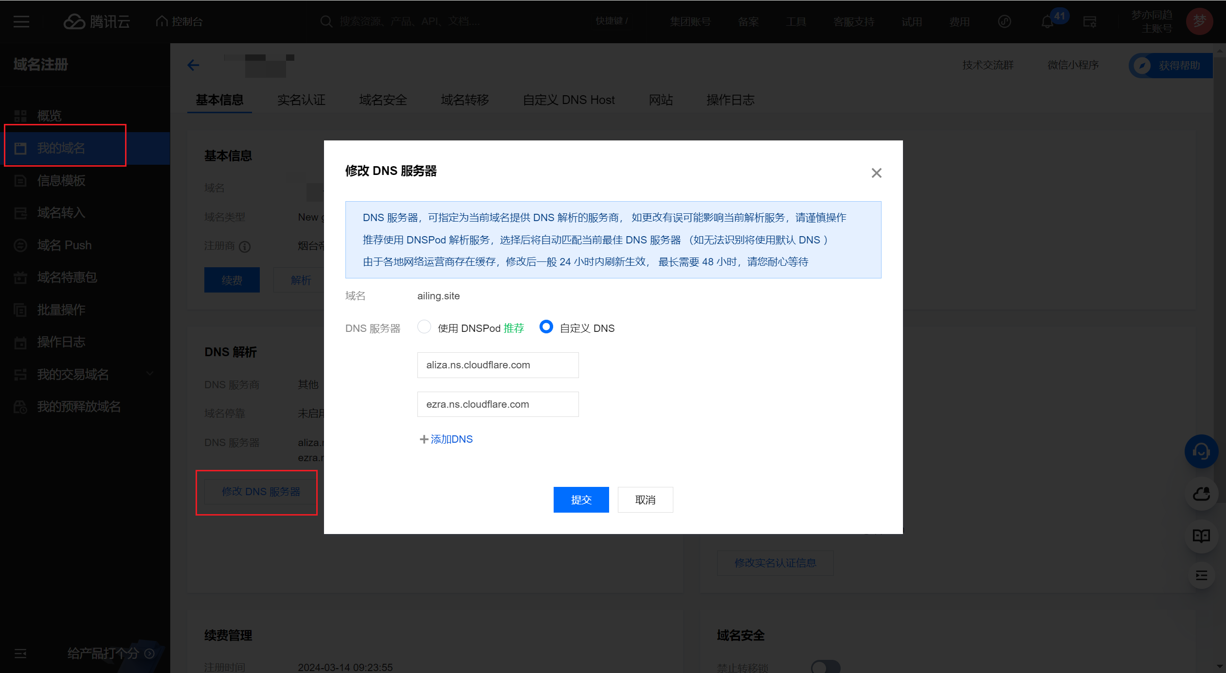Open the billing window icon in top bar
The height and width of the screenshot is (673, 1226).
point(1090,22)
